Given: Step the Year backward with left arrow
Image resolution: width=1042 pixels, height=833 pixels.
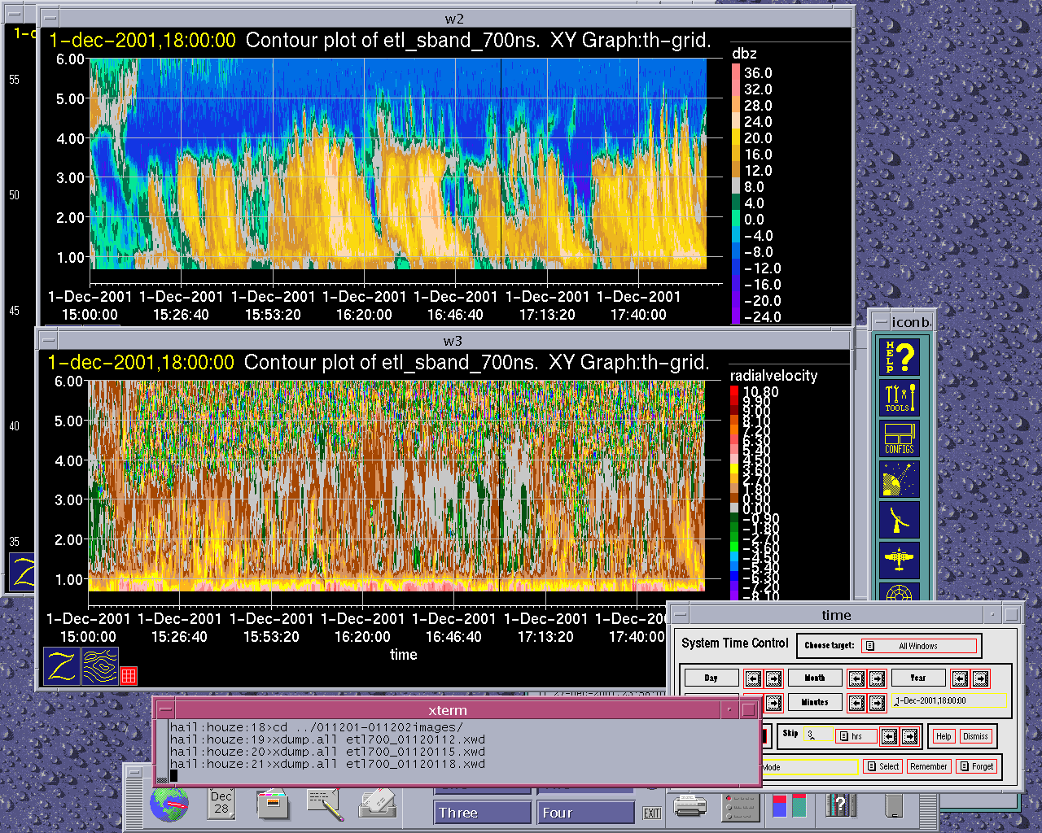Looking at the screenshot, I should click(x=960, y=678).
